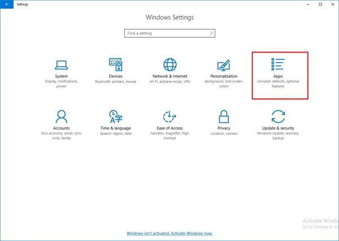
Task: Open the Ease of Access icon
Action: coord(169,117)
